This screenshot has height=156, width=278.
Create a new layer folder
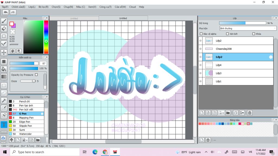click(x=228, y=113)
